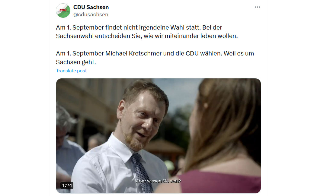This screenshot has height=196, width=317.
Task: Open the @cdusachsen handle link
Action: point(91,14)
